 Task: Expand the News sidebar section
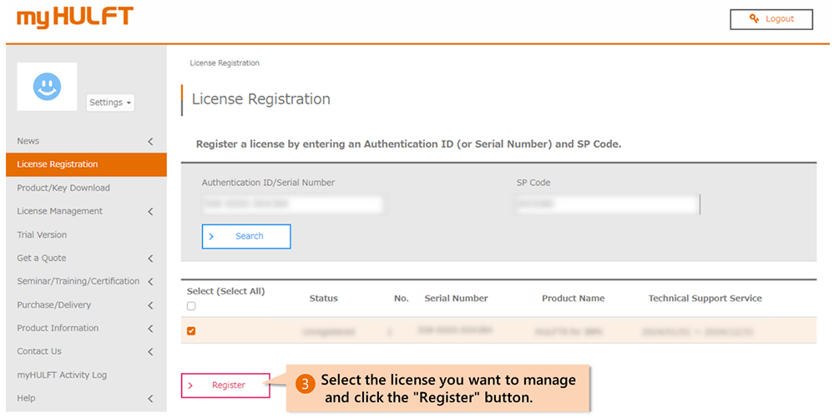pos(150,142)
